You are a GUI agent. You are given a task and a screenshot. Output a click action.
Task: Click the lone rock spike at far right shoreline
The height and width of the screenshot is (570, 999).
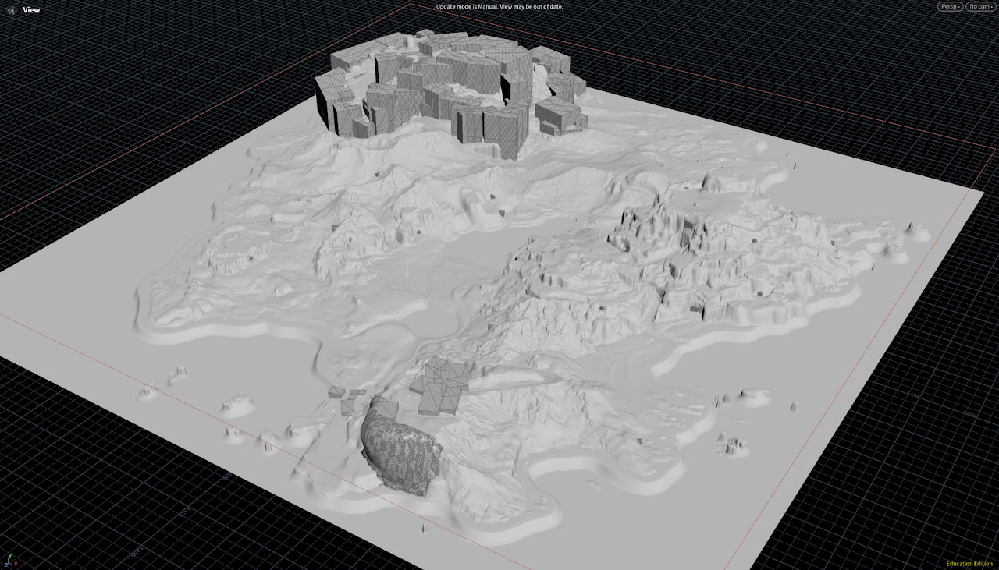pyautogui.click(x=912, y=228)
